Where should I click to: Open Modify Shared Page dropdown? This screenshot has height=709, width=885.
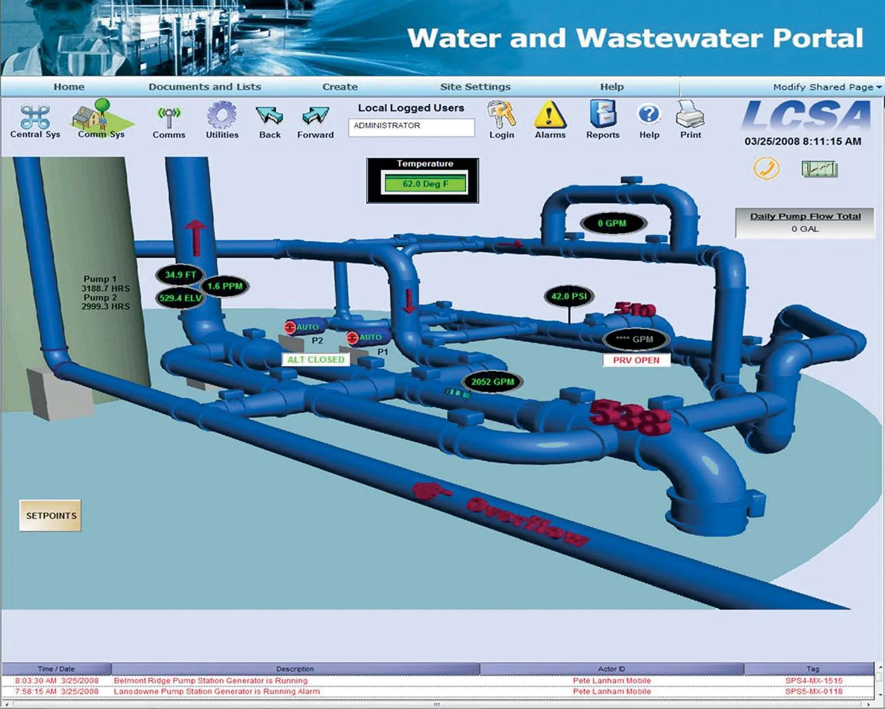coord(827,87)
